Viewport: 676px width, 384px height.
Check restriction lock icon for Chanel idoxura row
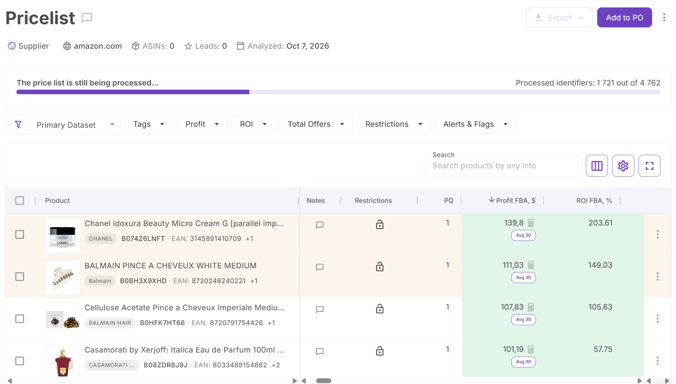click(380, 224)
